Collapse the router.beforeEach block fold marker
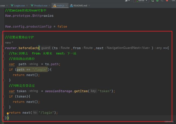Screen dimensions: 176x124 (x=4, y=48)
